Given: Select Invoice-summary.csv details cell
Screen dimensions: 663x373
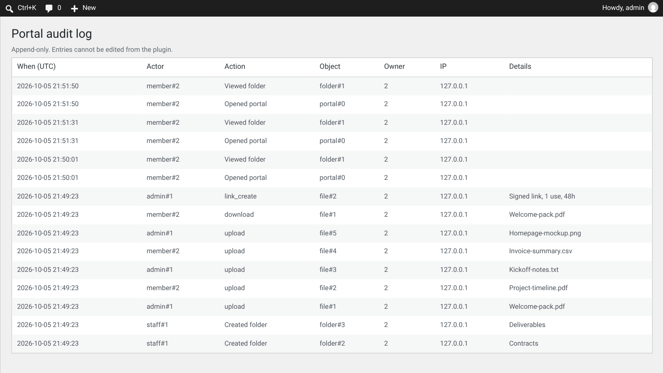Looking at the screenshot, I should pos(540,251).
